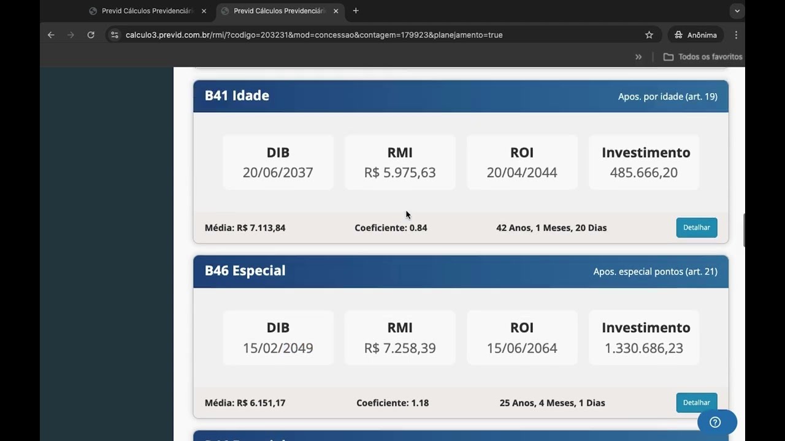Click the 25 Anos, 4 Meses, 1 Dias text
785x441 pixels.
click(553, 403)
